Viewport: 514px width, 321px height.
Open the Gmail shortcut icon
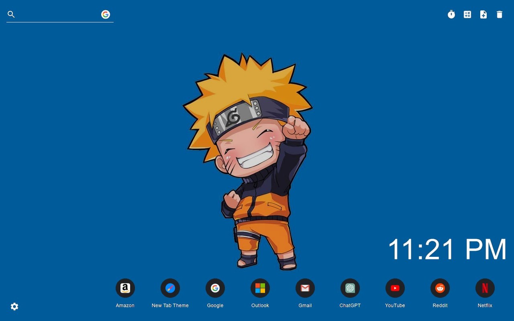pyautogui.click(x=305, y=288)
